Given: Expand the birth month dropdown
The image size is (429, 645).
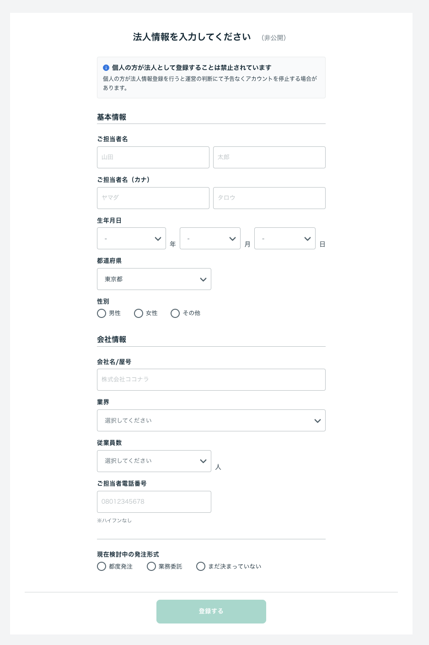Looking at the screenshot, I should 210,238.
